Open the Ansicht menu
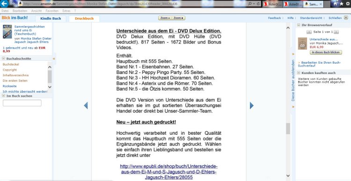This screenshot has width=351, height=181. (37, 11)
